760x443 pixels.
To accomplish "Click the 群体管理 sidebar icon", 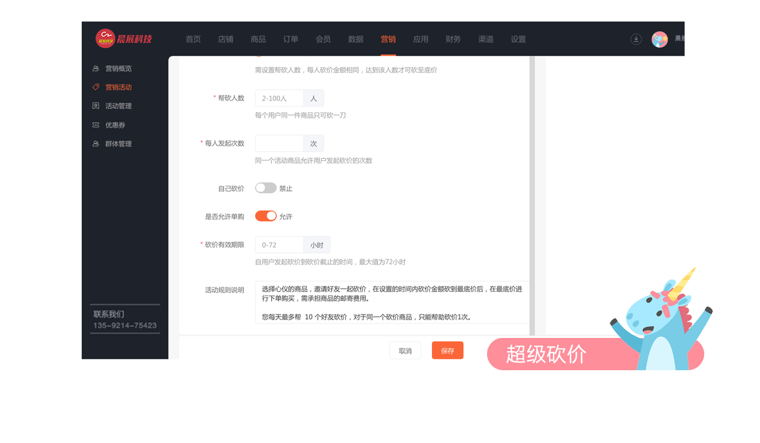I will [96, 144].
